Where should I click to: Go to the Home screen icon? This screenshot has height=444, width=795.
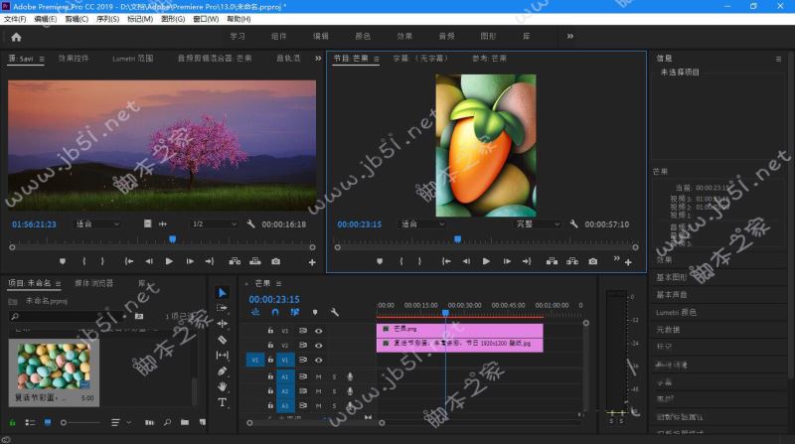[x=16, y=37]
